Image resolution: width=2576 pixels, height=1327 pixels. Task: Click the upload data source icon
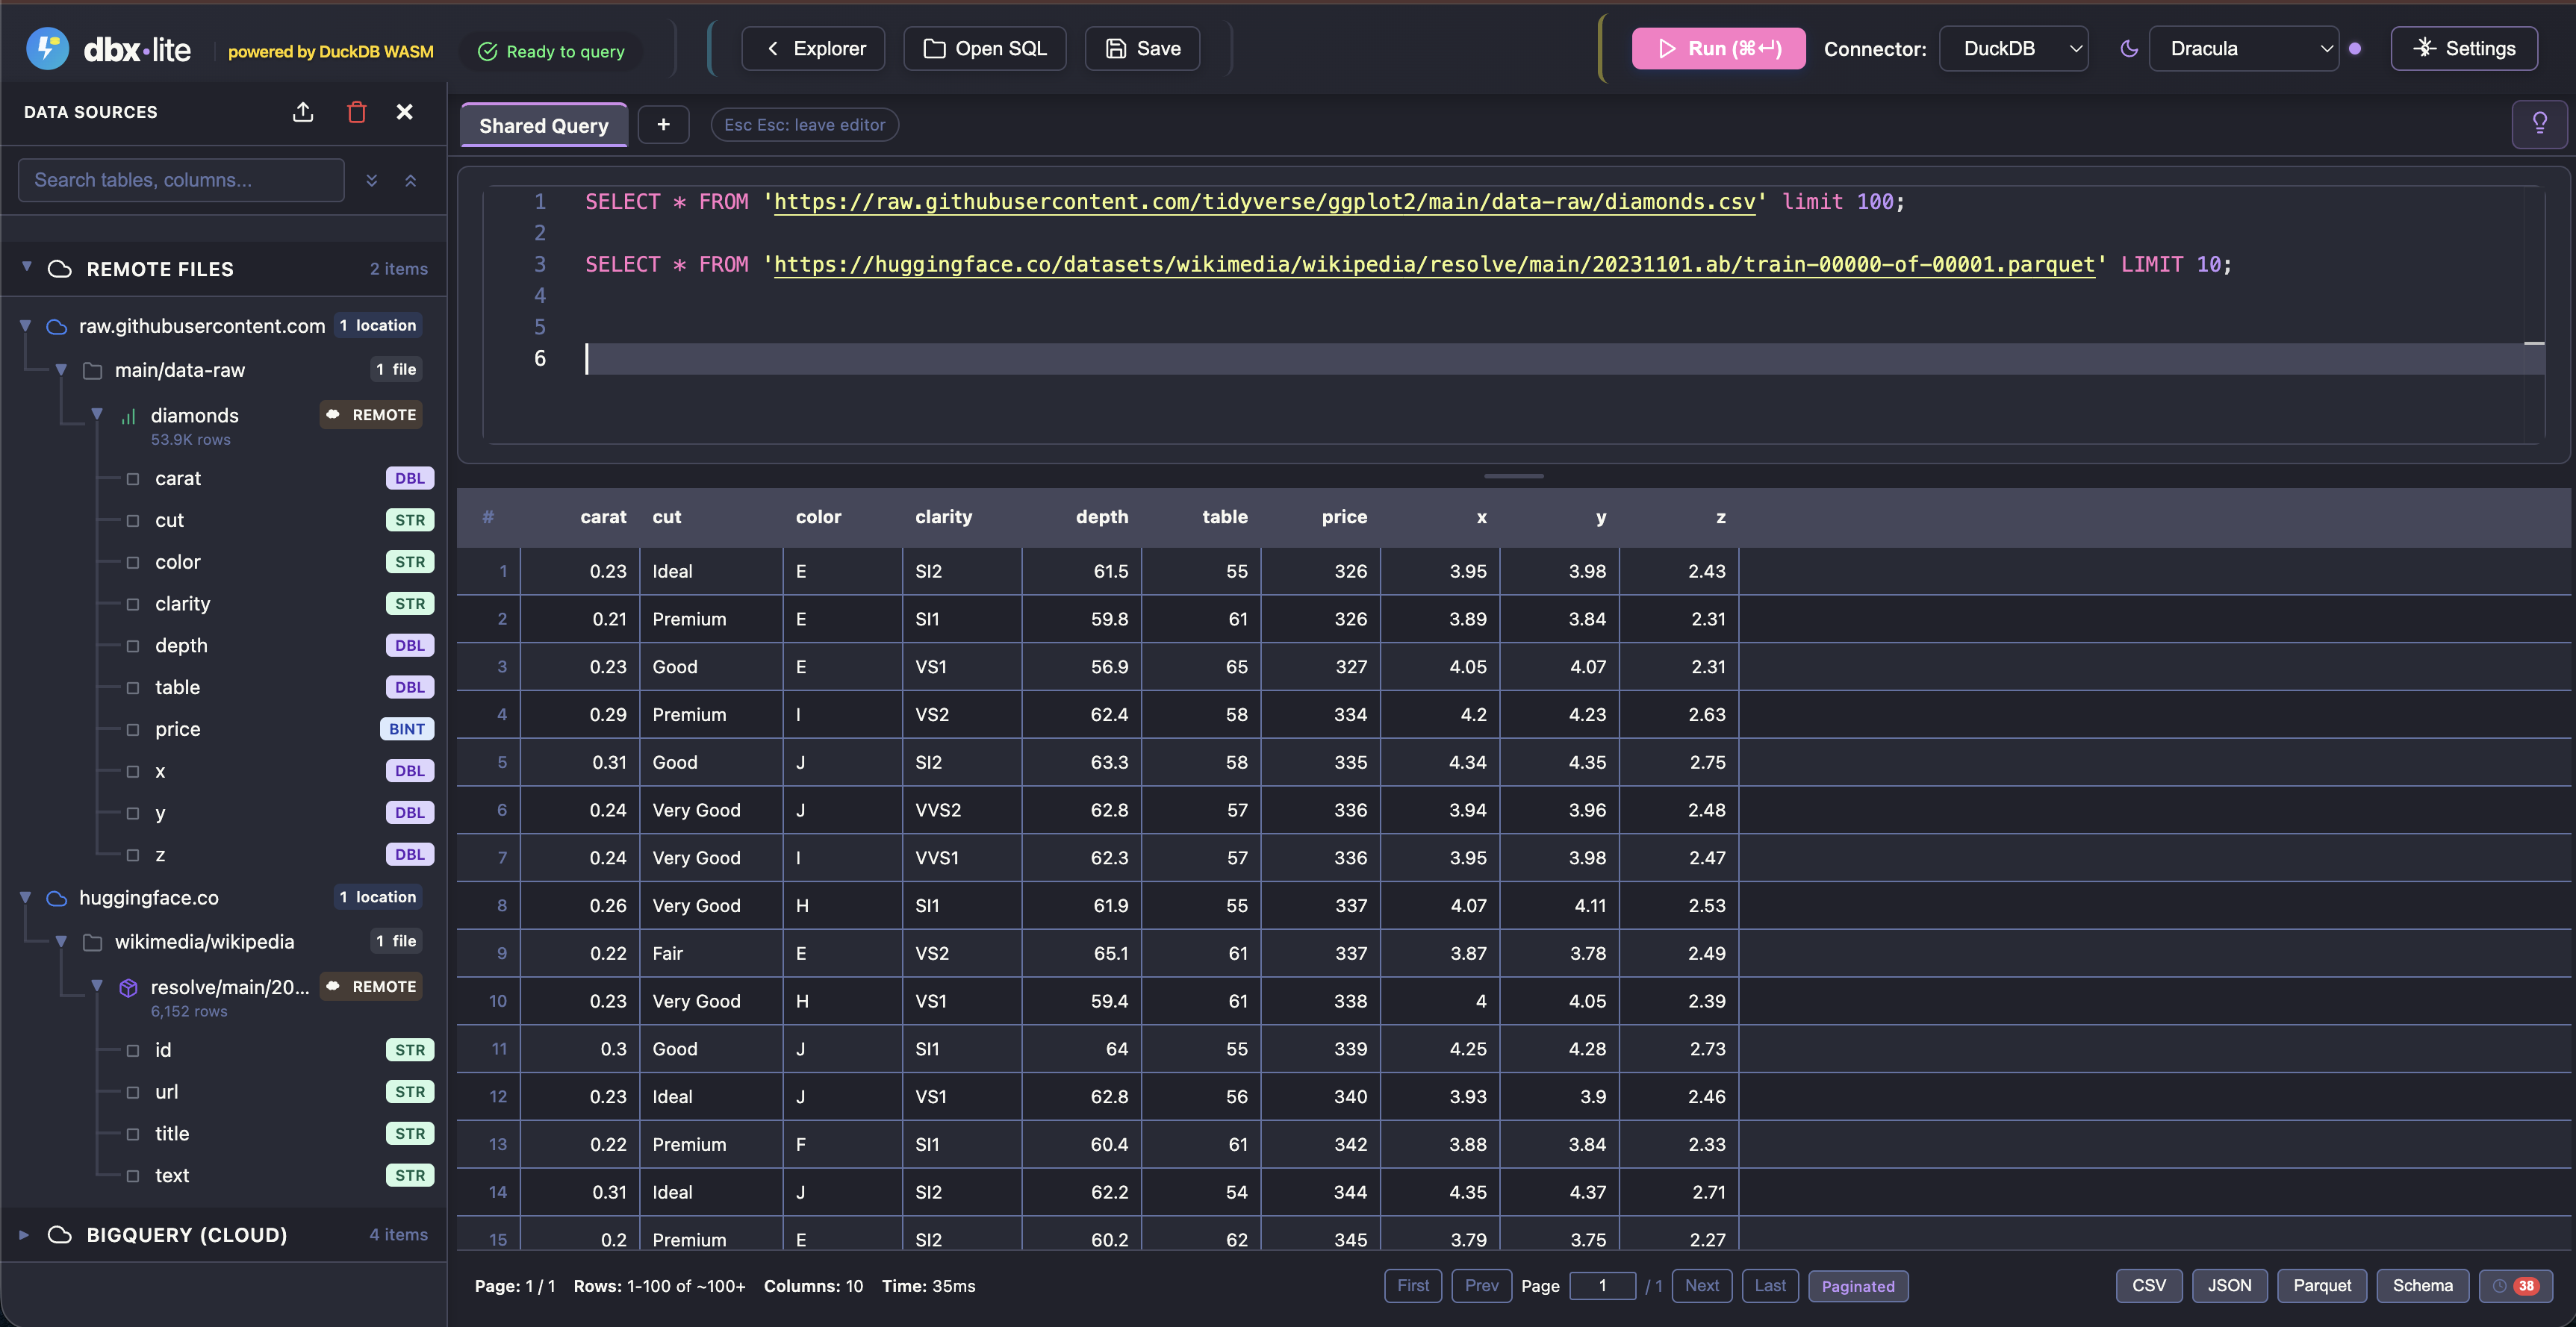303,112
